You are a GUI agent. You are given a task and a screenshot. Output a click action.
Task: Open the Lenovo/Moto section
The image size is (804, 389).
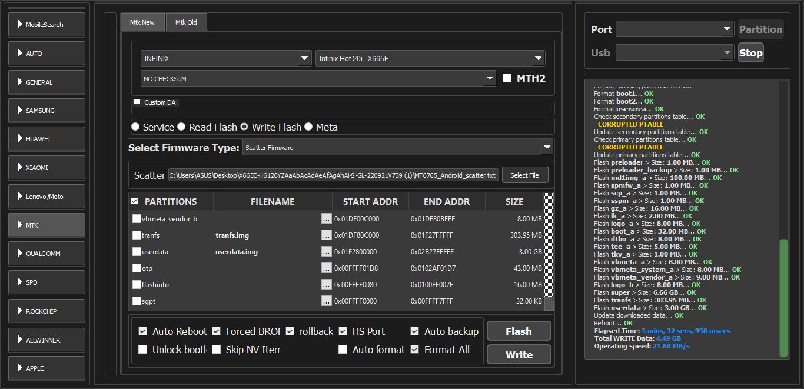point(47,197)
